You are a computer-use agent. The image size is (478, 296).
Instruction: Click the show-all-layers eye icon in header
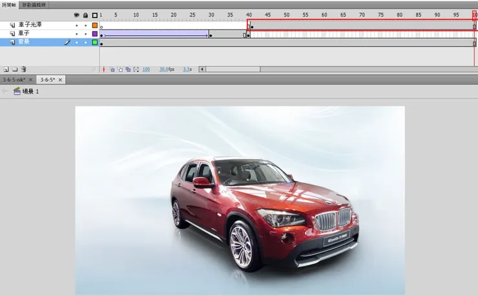click(x=77, y=15)
